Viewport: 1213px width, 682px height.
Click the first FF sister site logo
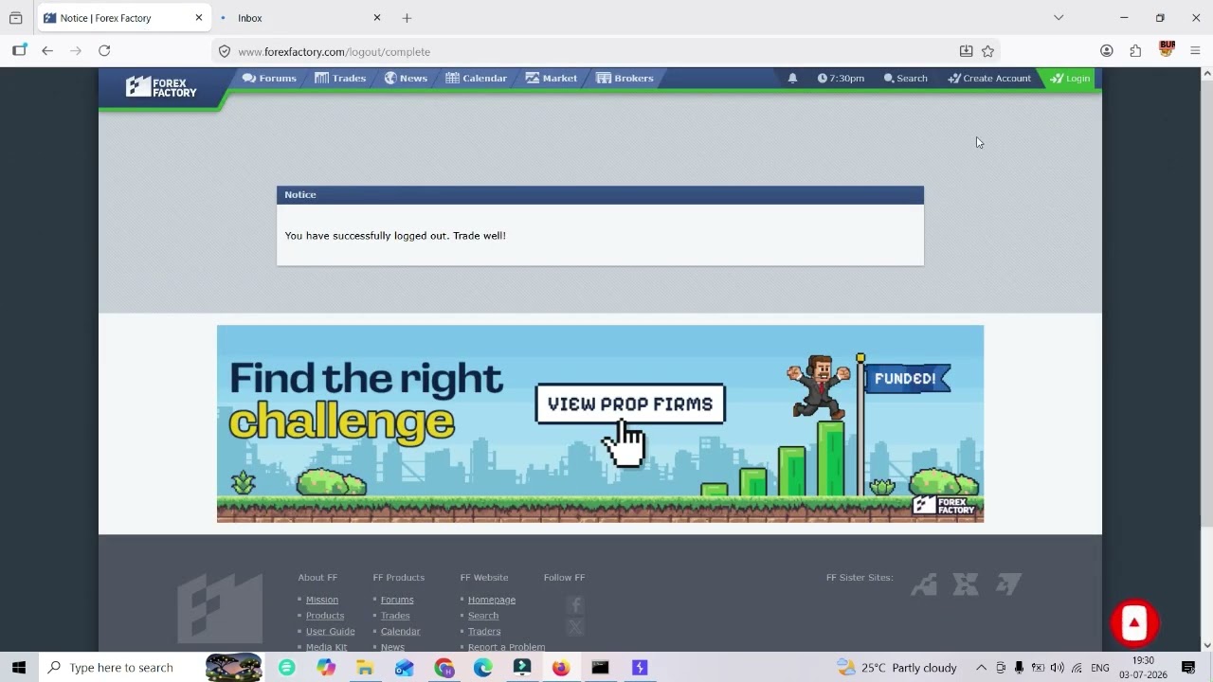(x=924, y=584)
